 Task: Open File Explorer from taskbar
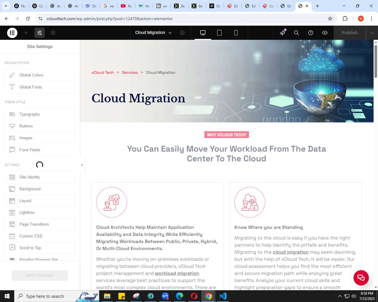coord(107,296)
